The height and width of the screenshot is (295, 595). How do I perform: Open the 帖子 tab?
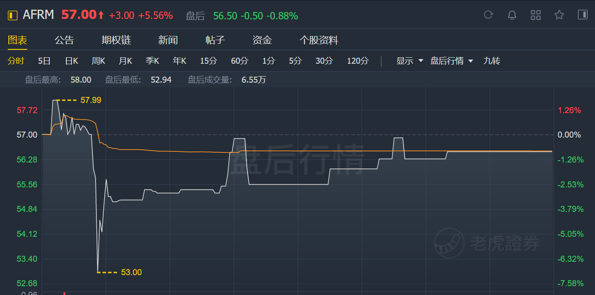(215, 40)
